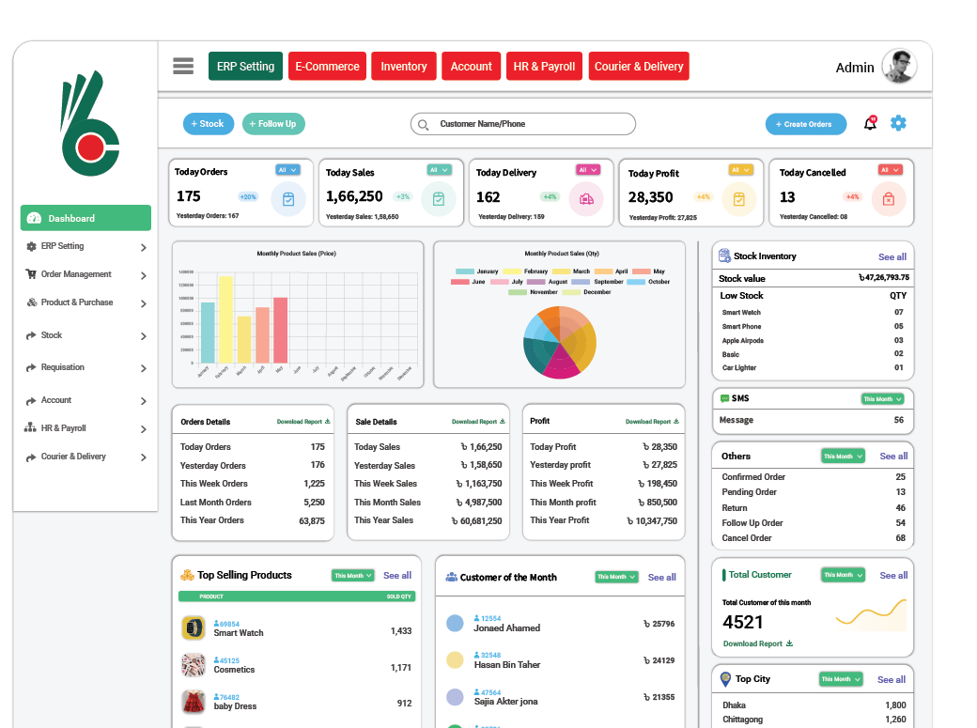This screenshot has width=977, height=728.
Task: Click the hamburger menu icon
Action: coord(183,67)
